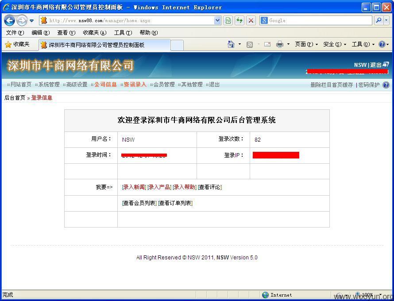Click the logout arrow icon in header
The image size is (394, 301).
[386, 65]
